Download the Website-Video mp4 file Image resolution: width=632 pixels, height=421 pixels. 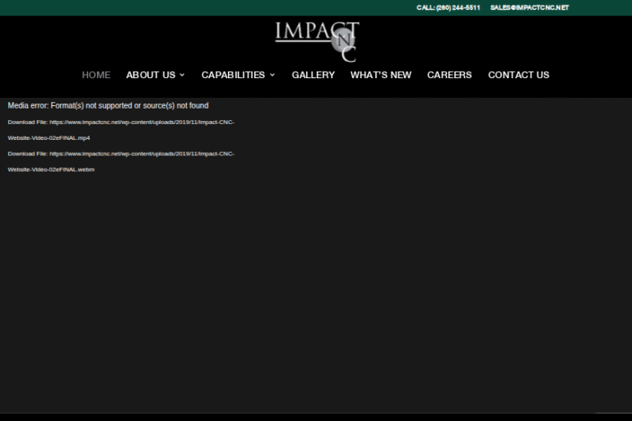(142, 123)
